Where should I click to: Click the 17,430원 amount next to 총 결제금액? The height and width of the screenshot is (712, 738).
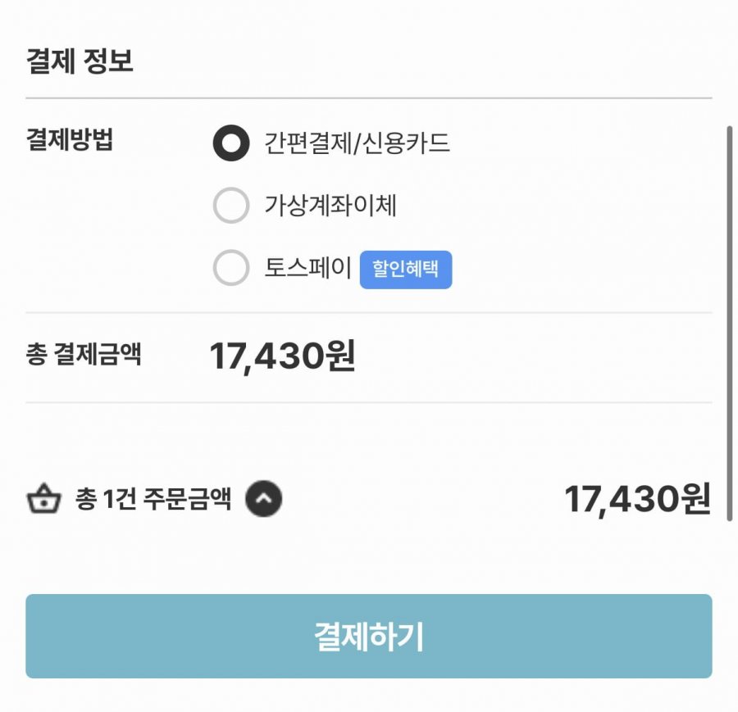pos(282,356)
